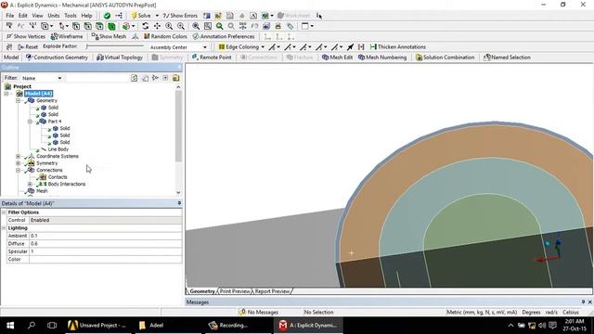Click the filter text input field
The image size is (594, 334).
tap(97, 78)
